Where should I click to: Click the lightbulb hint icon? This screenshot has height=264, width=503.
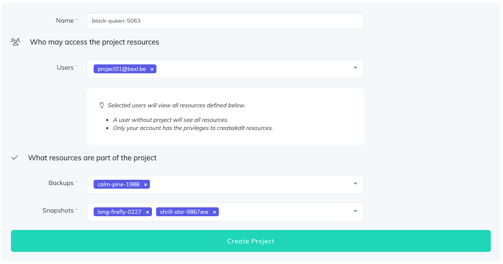pyautogui.click(x=102, y=105)
